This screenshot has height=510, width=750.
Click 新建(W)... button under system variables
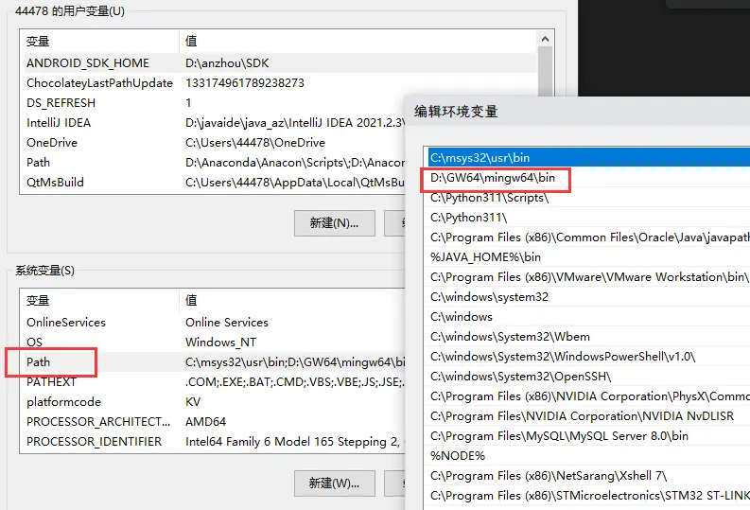(x=334, y=483)
